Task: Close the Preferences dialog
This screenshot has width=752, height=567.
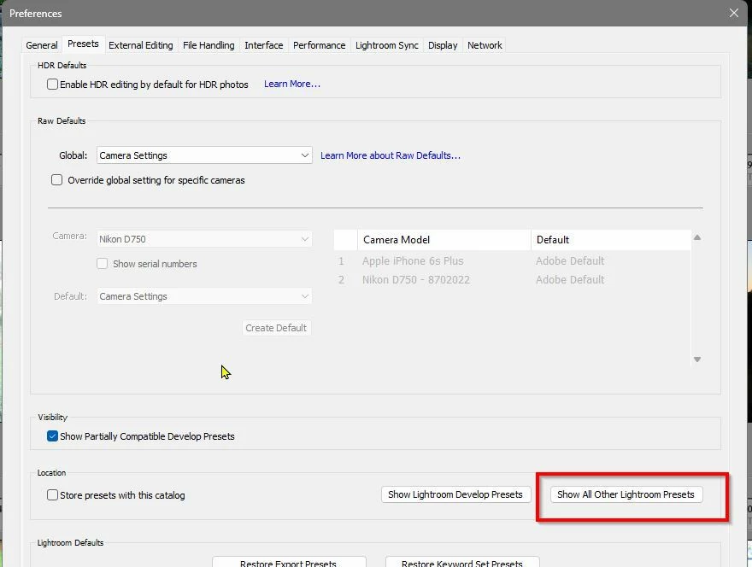Action: point(734,13)
